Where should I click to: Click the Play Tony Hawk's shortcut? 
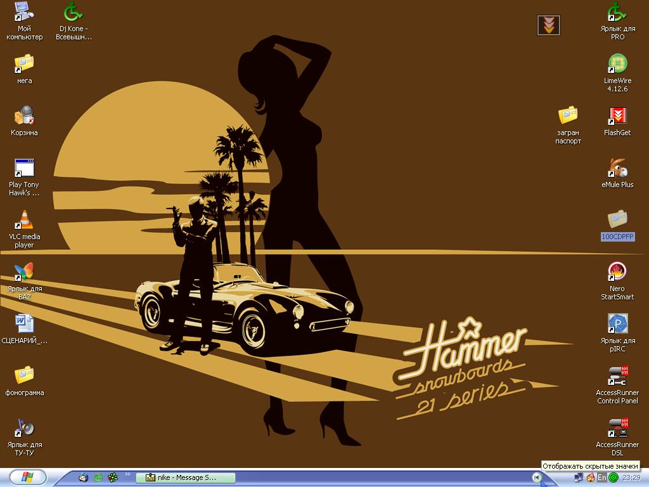tap(24, 168)
